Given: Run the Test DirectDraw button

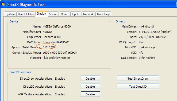Looking at the screenshot, I should tap(138, 79).
